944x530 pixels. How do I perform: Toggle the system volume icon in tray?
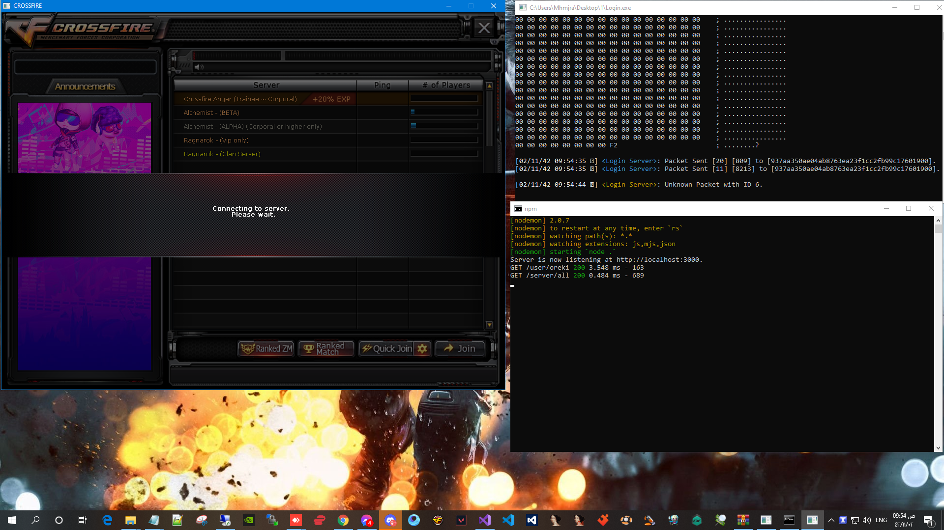(867, 520)
